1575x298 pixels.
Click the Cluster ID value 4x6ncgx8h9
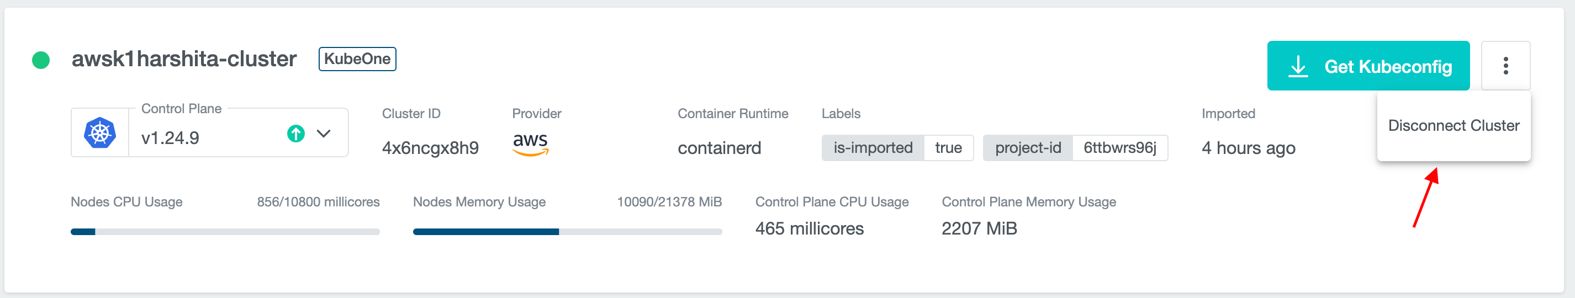click(430, 148)
